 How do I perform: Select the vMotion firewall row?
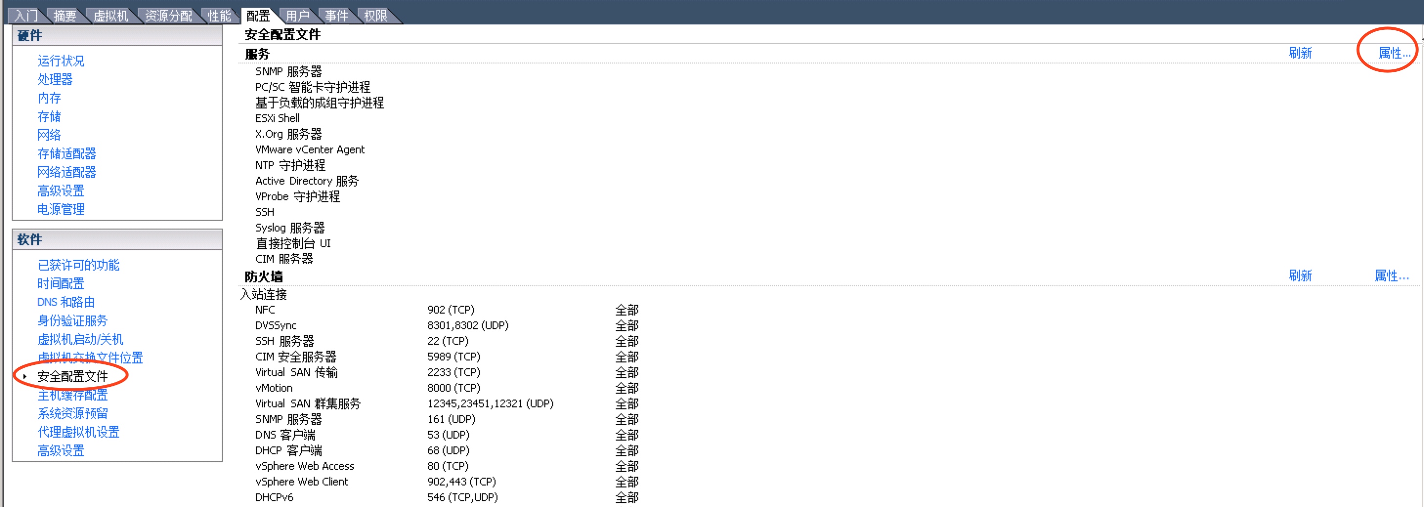click(447, 388)
